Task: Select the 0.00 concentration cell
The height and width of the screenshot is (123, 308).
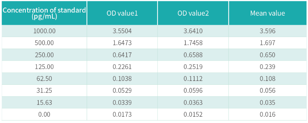Action: coord(44,114)
